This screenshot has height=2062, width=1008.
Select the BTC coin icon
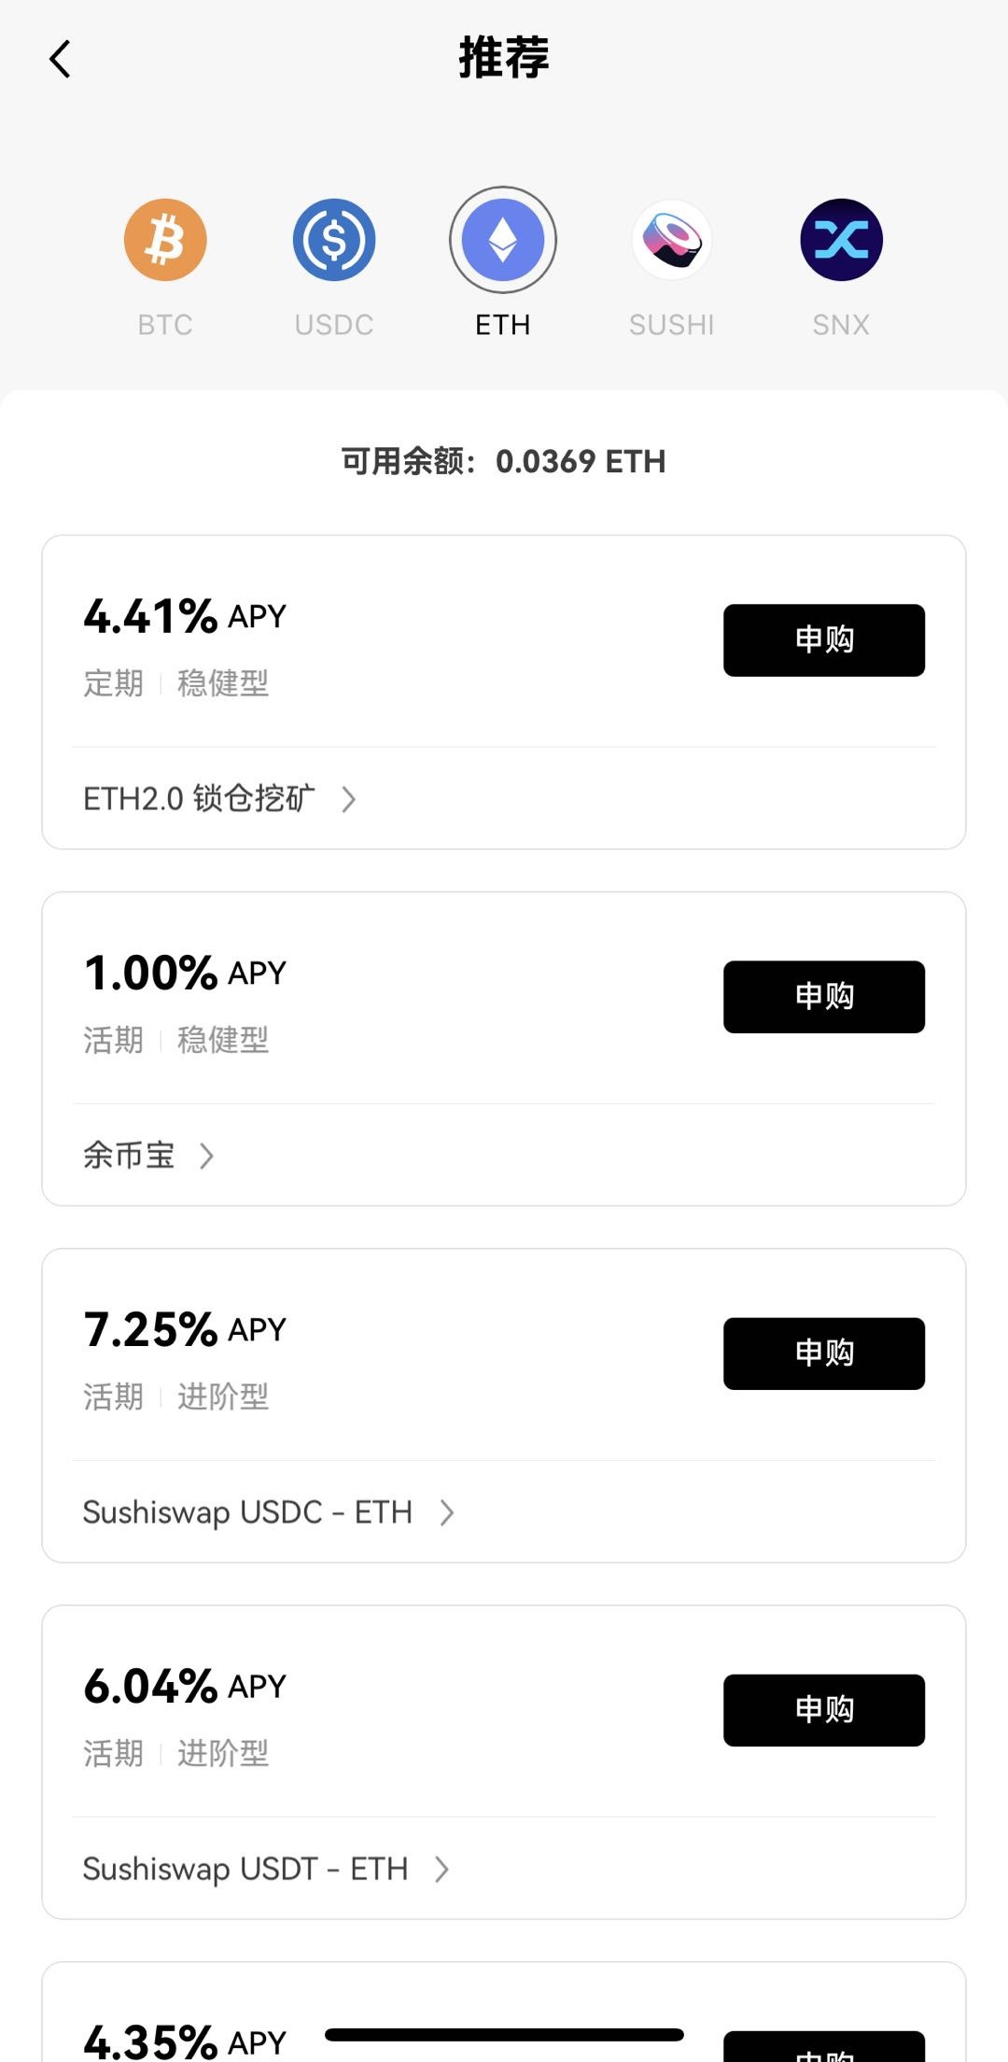tap(165, 240)
